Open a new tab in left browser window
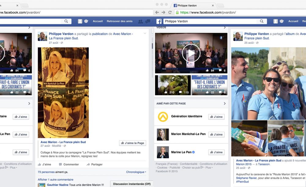This screenshot has width=306, height=187. 25,5
